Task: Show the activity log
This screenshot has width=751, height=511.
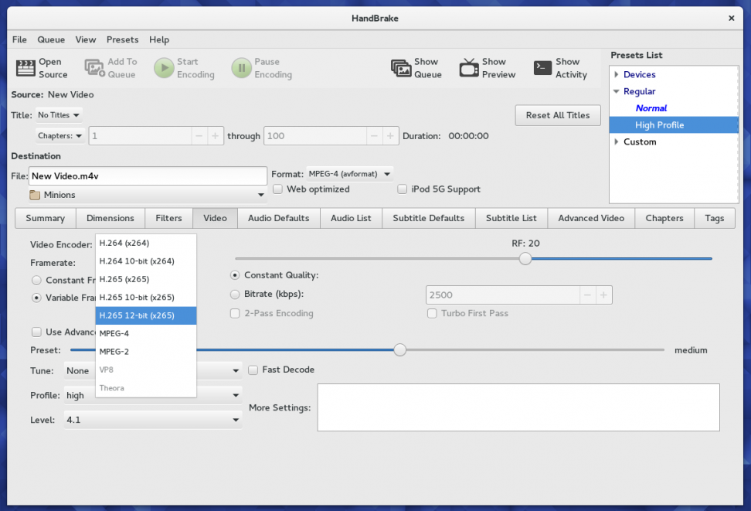Action: [559, 68]
